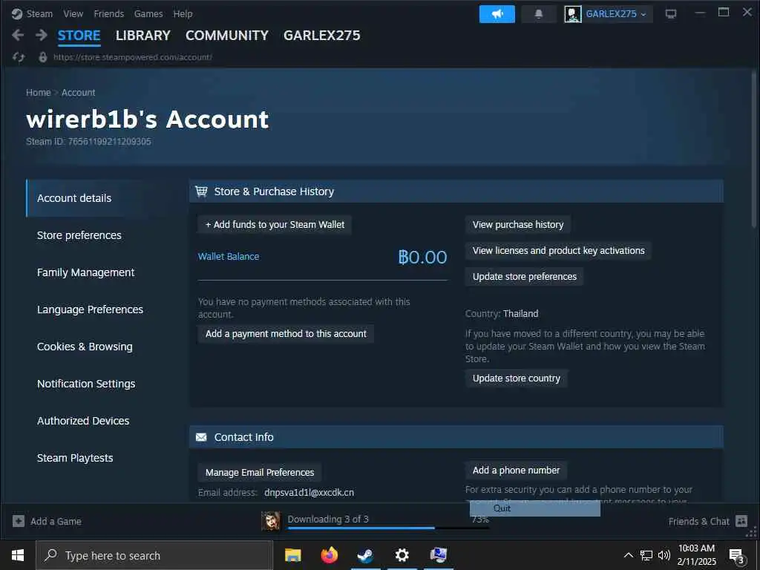Open Authorized Devices in sidebar
Viewport: 760px width, 570px height.
tap(83, 421)
